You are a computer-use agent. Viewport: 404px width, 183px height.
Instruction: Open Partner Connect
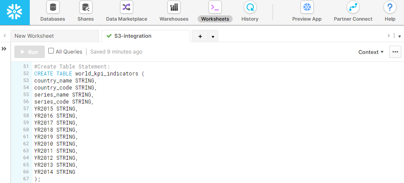click(x=353, y=12)
